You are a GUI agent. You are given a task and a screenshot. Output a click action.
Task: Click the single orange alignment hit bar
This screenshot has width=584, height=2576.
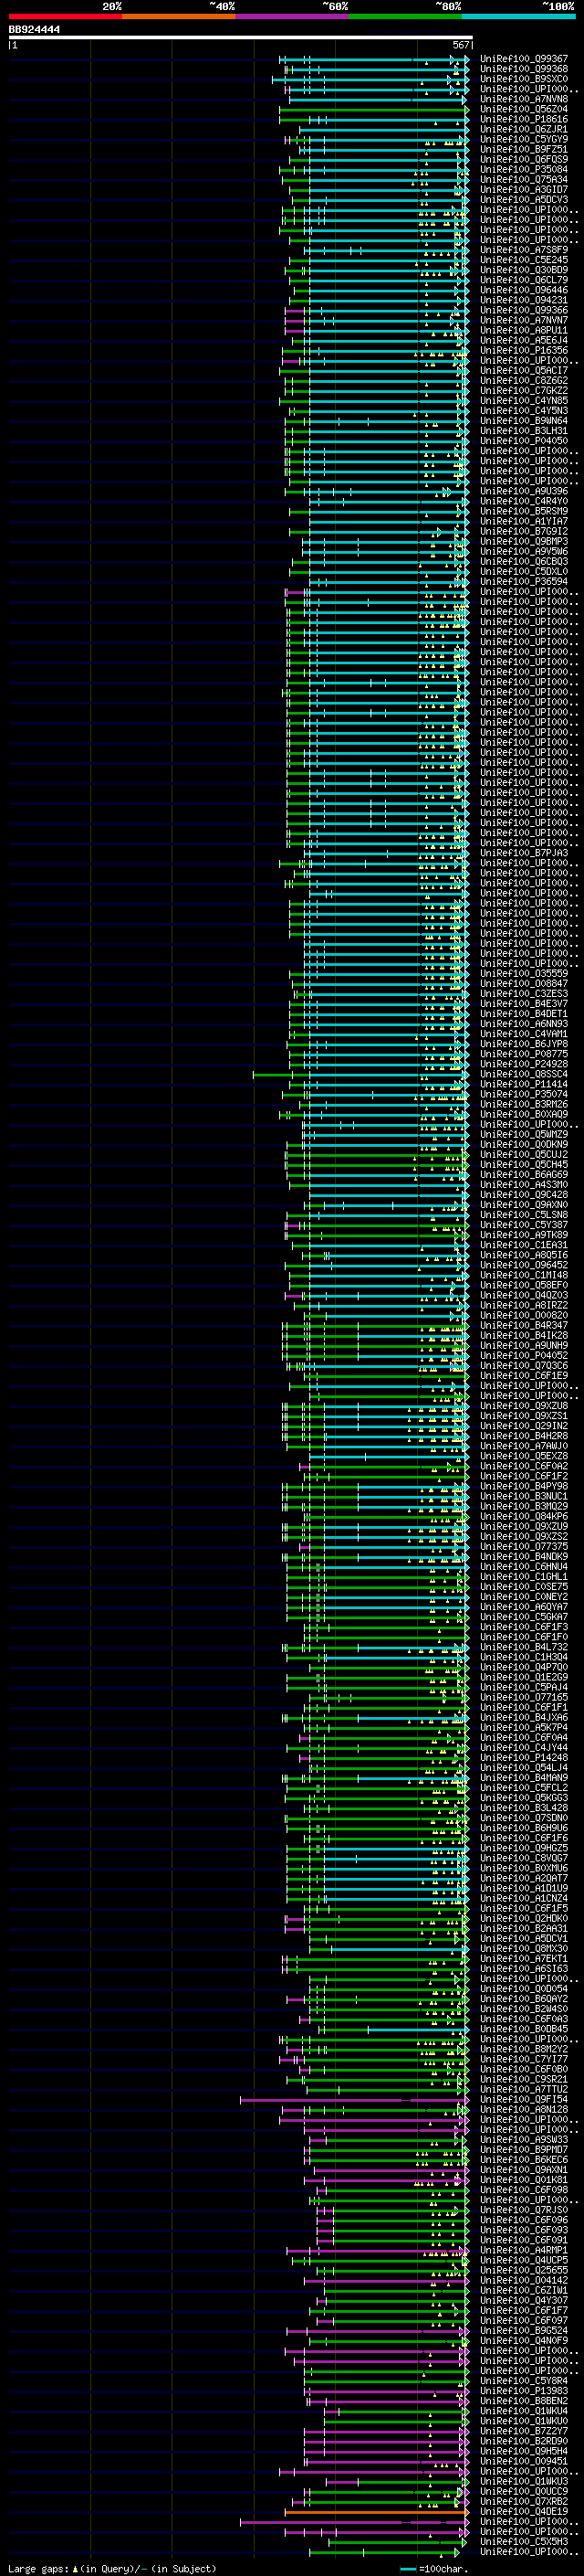[x=376, y=2512]
